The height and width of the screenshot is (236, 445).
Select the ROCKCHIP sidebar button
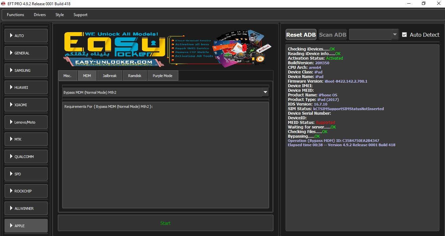click(26, 191)
